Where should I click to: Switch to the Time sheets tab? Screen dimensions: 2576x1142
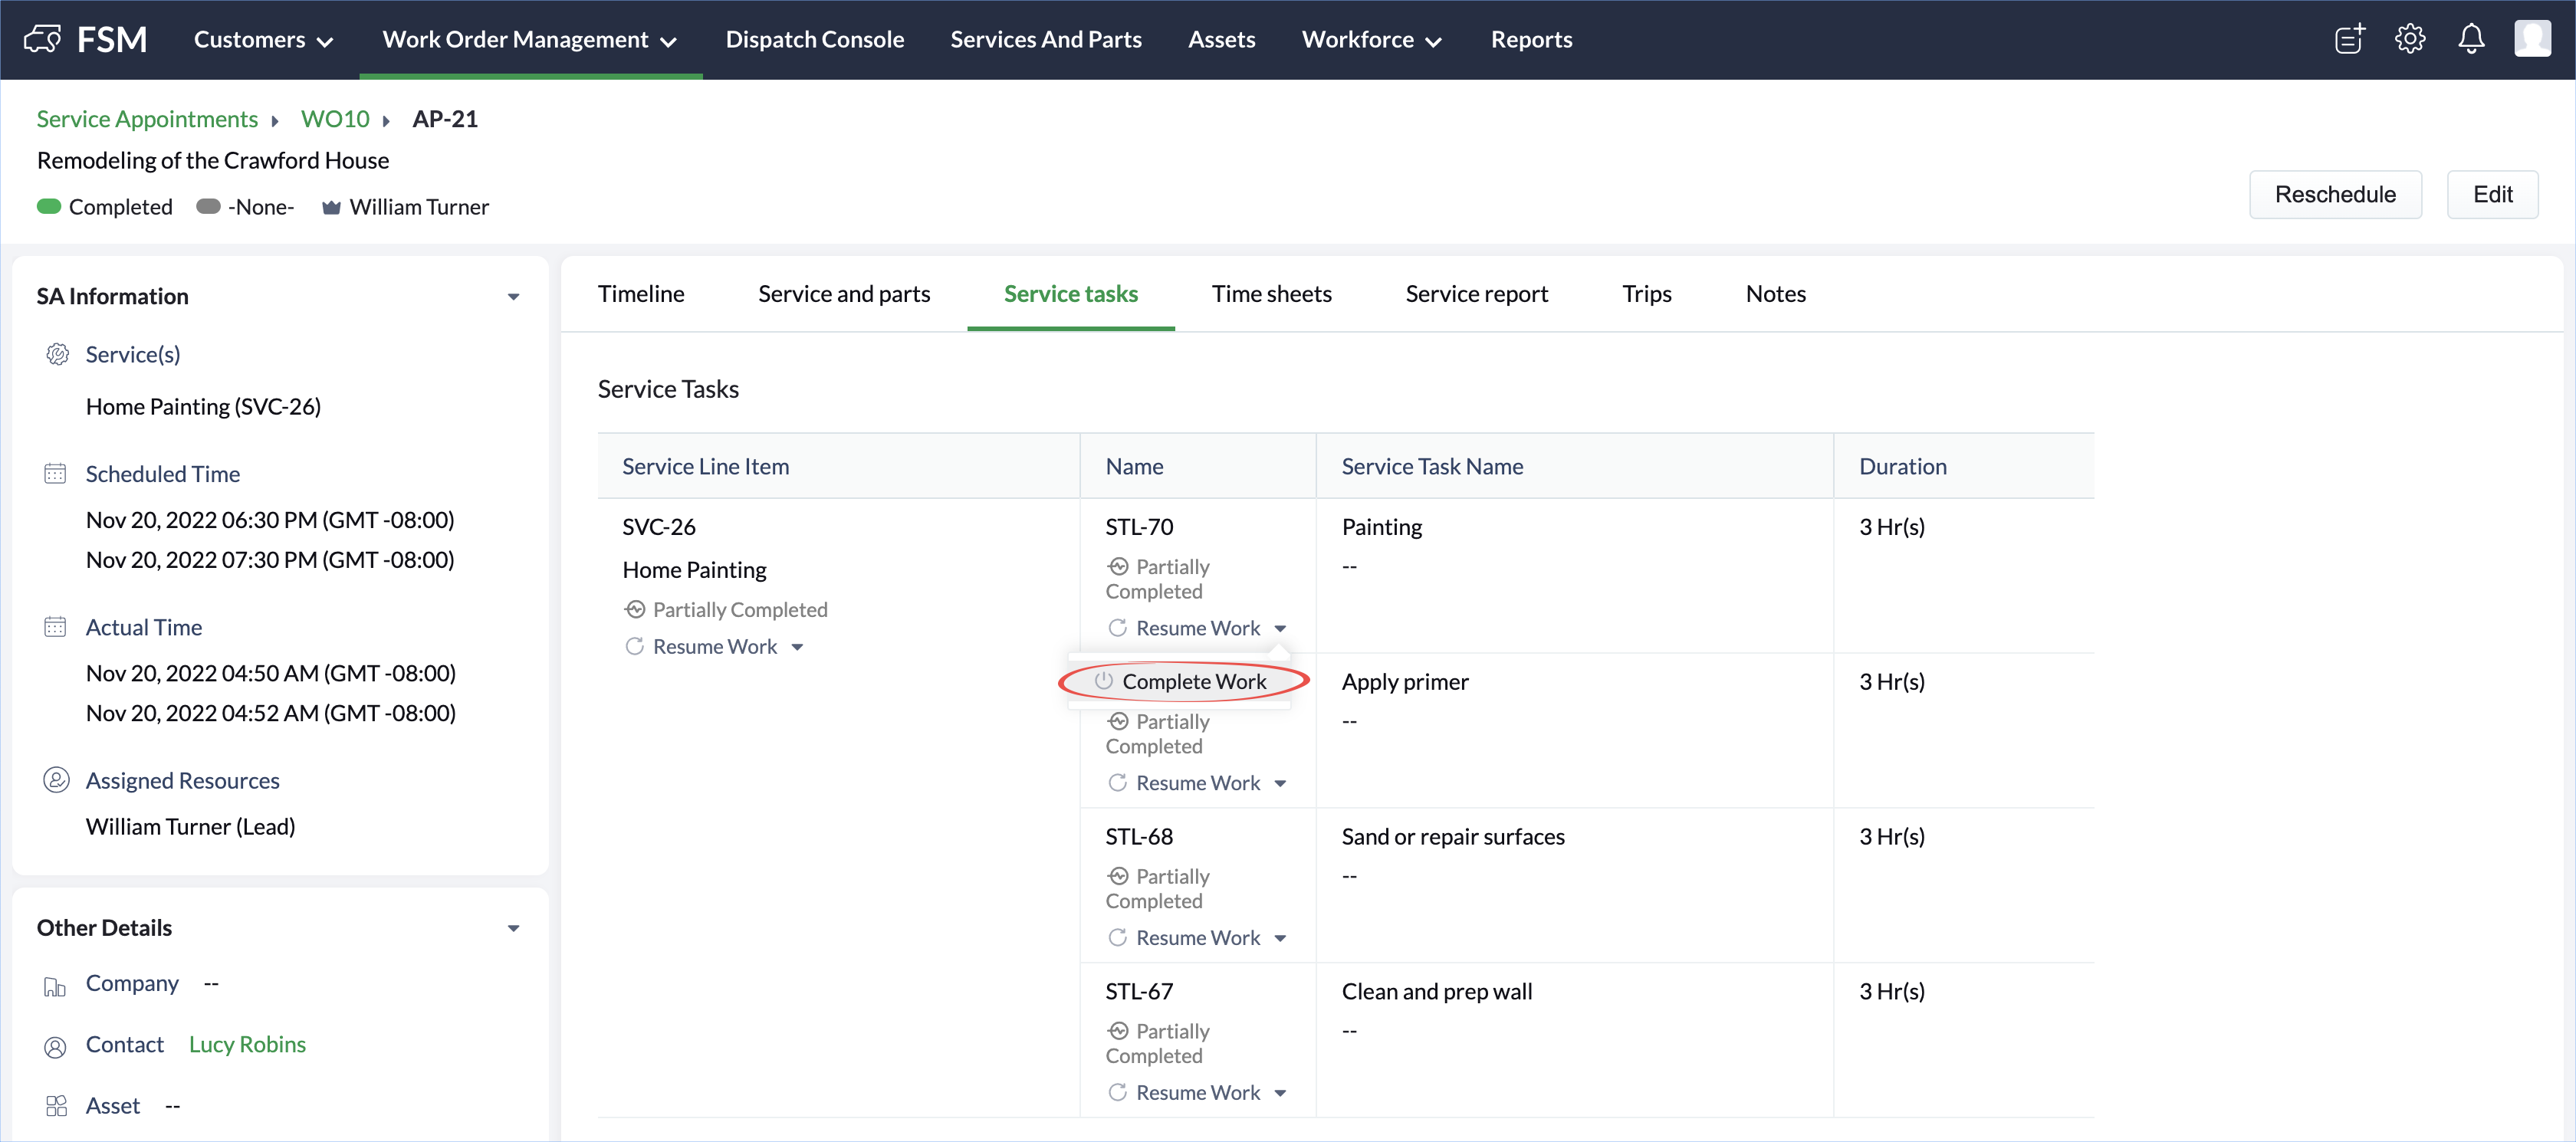(x=1271, y=294)
